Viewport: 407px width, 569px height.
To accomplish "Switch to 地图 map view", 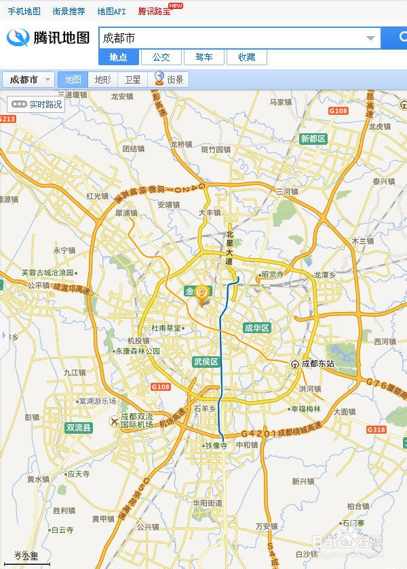I will click(73, 80).
